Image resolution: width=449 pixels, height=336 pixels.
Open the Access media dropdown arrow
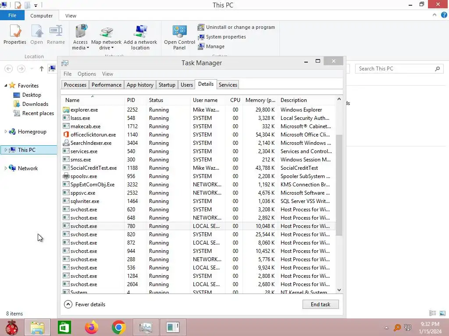coord(88,48)
